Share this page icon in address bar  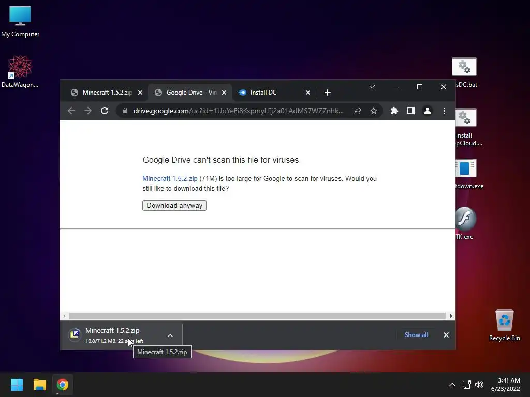tap(357, 111)
